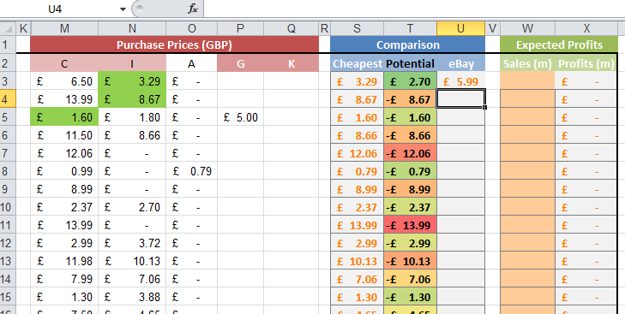Image resolution: width=625 pixels, height=314 pixels.
Task: Select Cheapest cell £10.13
Action: coord(358,261)
